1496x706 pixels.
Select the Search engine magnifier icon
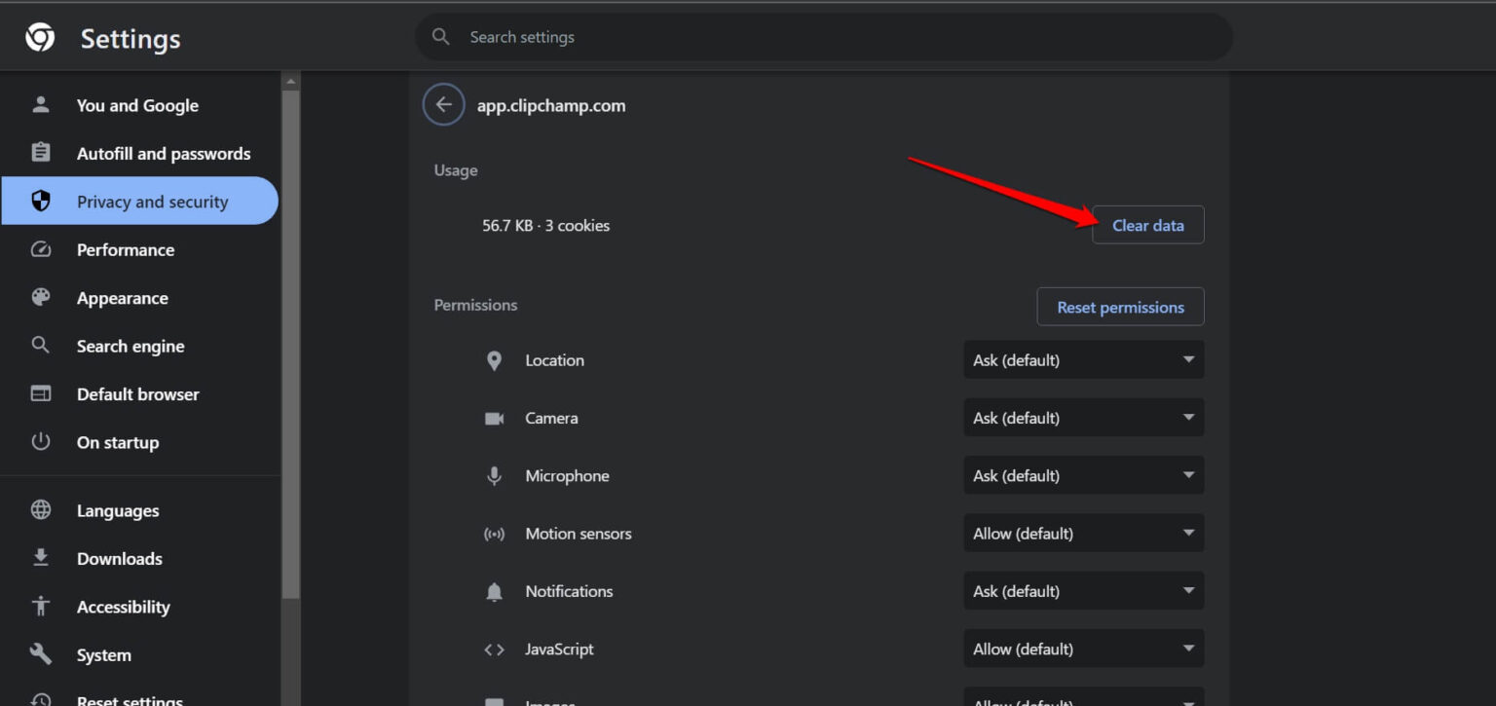tap(40, 346)
